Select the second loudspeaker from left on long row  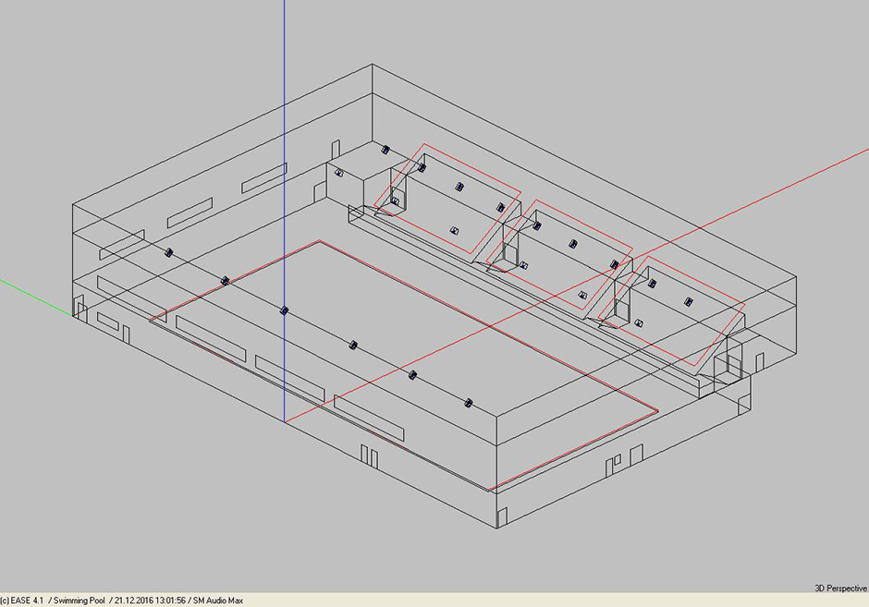point(225,281)
